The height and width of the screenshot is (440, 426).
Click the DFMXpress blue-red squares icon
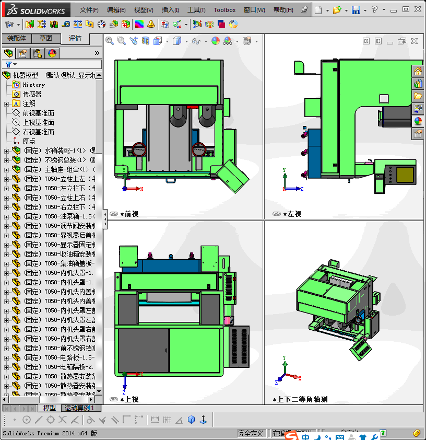click(221, 24)
